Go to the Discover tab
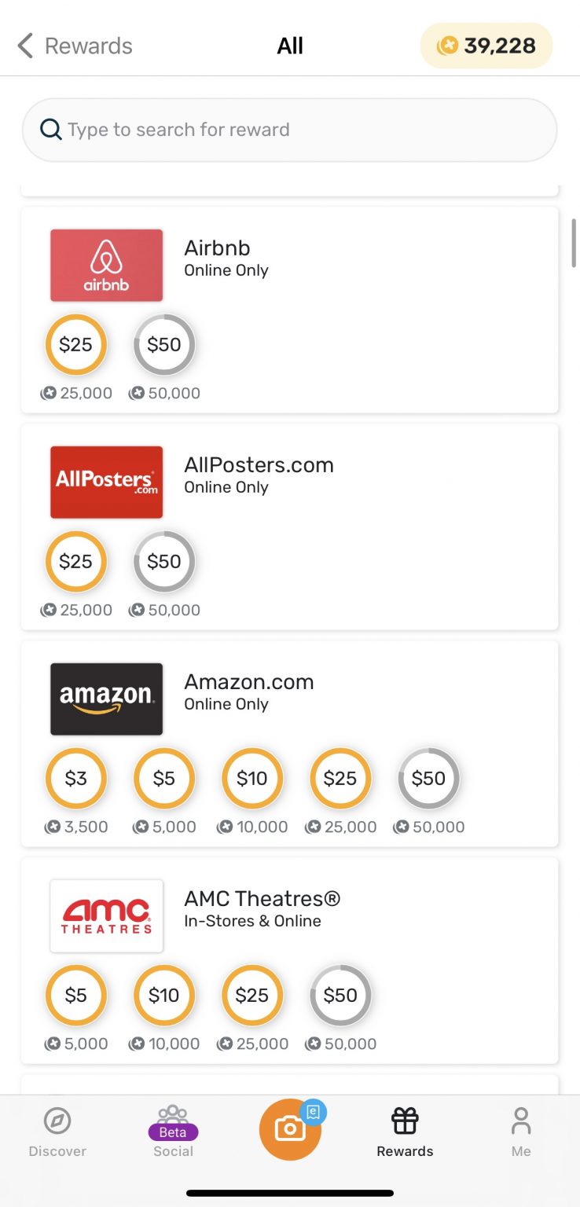 tap(57, 1132)
